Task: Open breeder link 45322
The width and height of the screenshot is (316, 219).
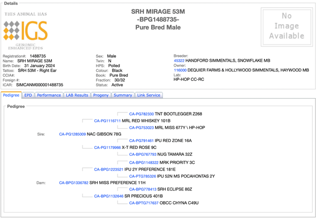Action: click(180, 61)
